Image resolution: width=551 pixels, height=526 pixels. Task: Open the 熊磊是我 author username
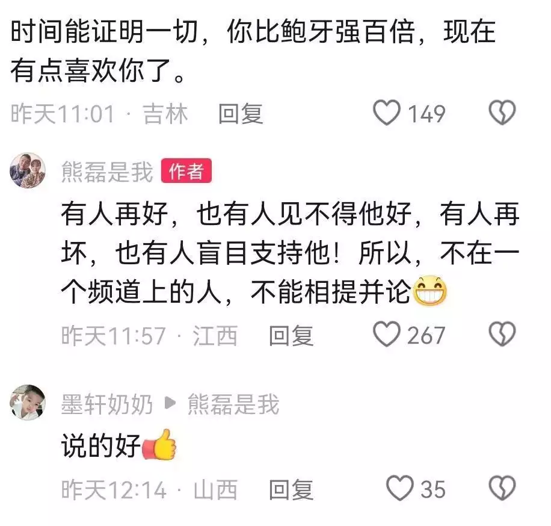coord(107,172)
